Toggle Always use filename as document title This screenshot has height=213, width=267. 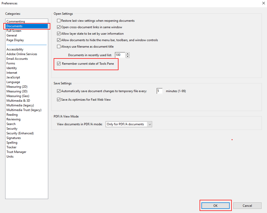[x=59, y=47]
